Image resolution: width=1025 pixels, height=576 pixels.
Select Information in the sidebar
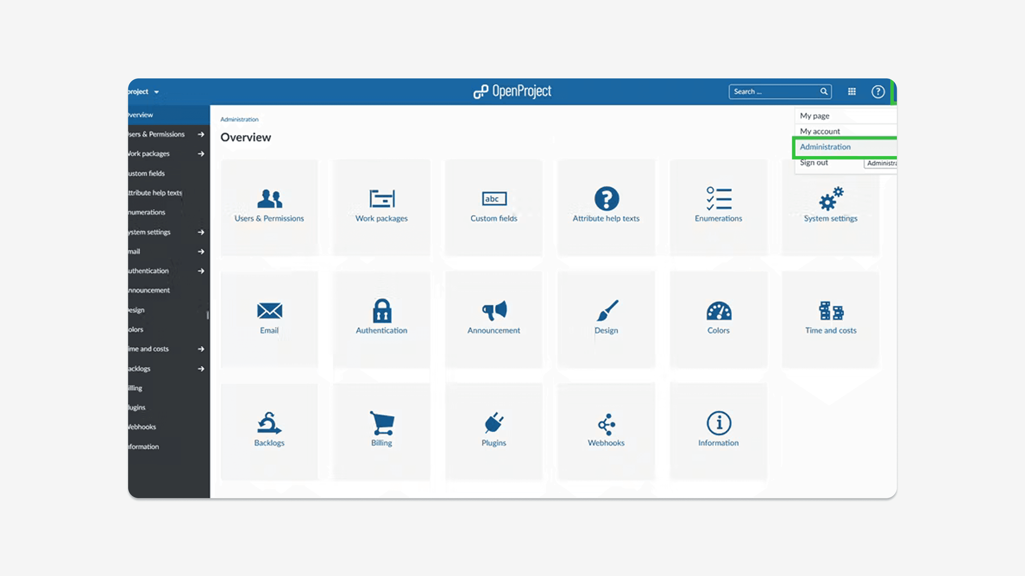click(169, 447)
